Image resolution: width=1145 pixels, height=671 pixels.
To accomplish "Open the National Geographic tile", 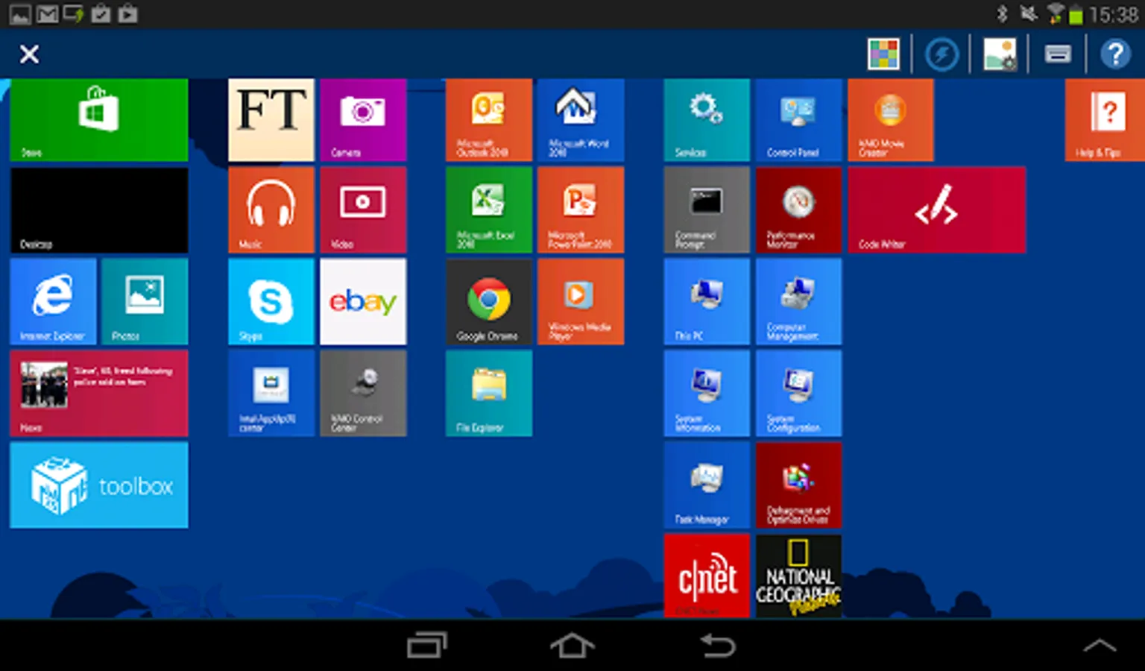I will click(x=798, y=576).
